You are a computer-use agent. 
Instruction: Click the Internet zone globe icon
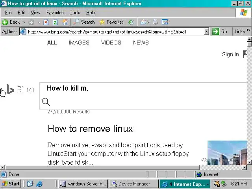(199, 174)
